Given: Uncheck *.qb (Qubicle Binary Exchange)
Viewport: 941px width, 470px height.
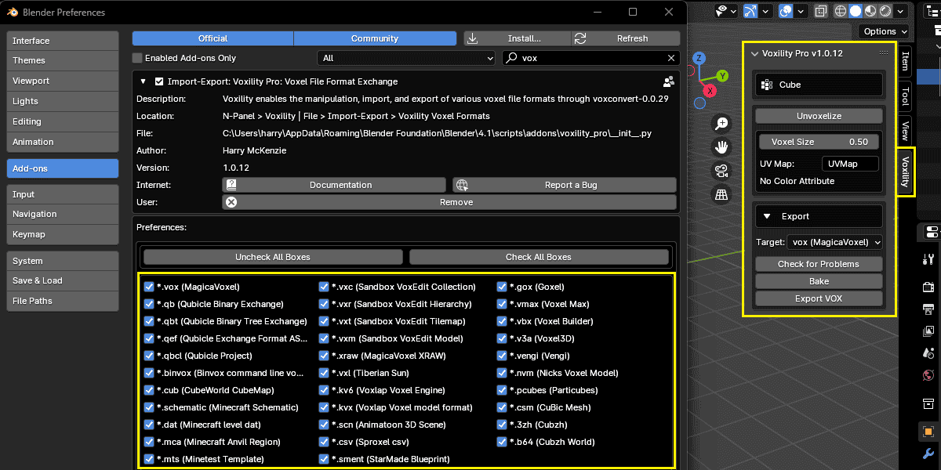Looking at the screenshot, I should 149,304.
